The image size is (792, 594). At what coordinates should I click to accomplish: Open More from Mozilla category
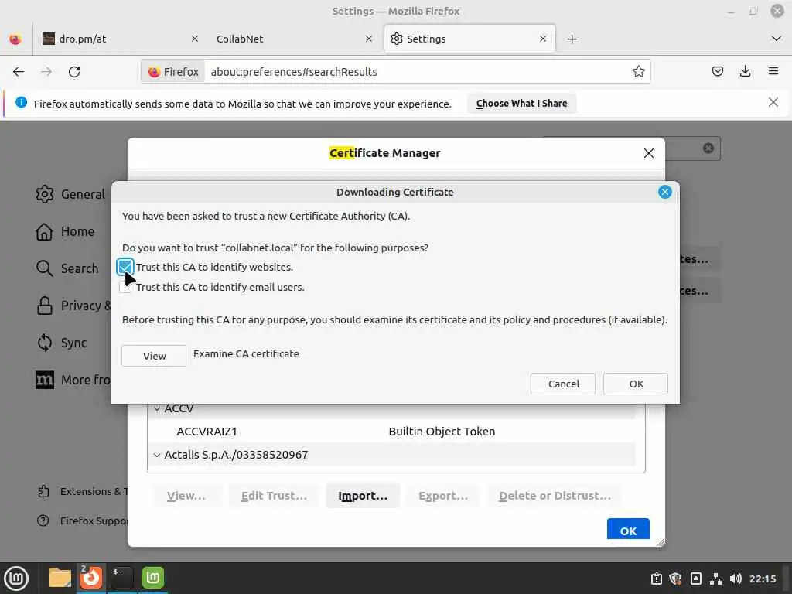73,381
